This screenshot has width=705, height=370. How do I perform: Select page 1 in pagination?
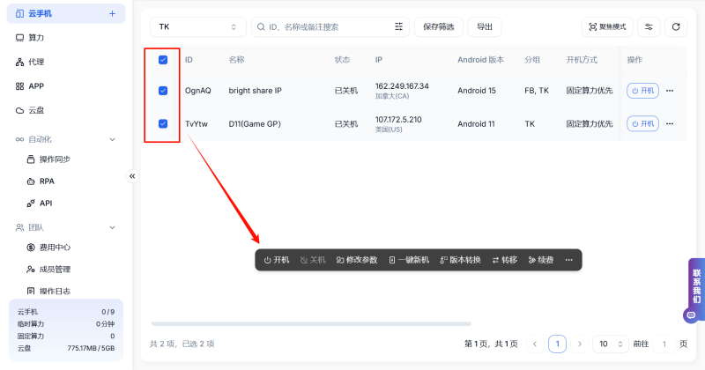coord(557,344)
